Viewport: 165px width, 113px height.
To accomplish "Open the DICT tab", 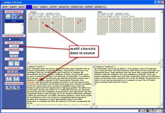I will tap(36, 7).
